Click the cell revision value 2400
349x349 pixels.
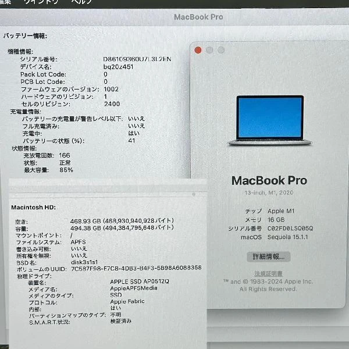112,104
